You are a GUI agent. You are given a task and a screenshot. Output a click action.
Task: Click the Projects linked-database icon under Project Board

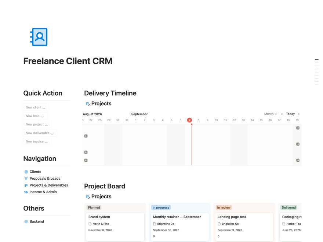tap(88, 197)
